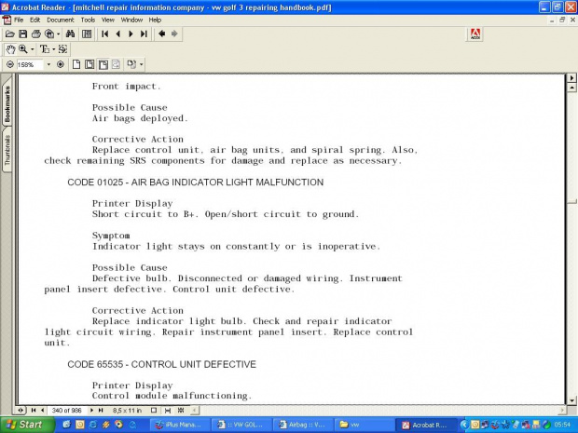Open the Thumbnails side tab
Image resolution: width=578 pixels, height=433 pixels.
(7, 150)
